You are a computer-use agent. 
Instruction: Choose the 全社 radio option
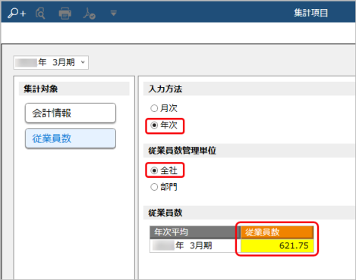coord(164,170)
